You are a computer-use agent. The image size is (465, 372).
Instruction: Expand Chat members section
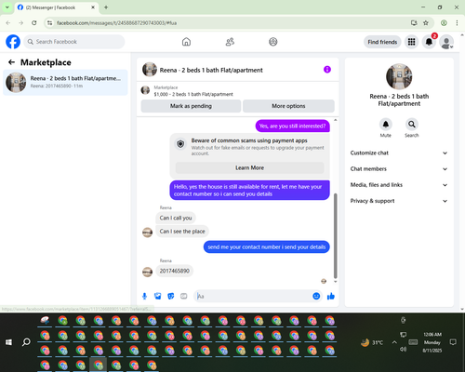coord(399,169)
